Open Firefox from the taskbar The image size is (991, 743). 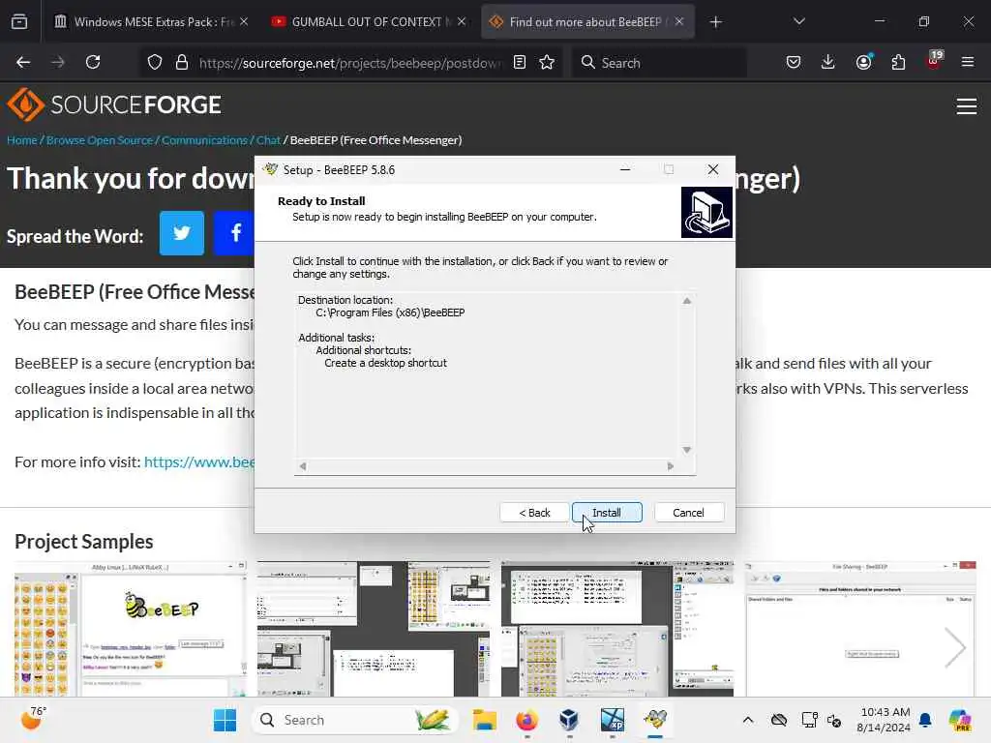click(526, 720)
